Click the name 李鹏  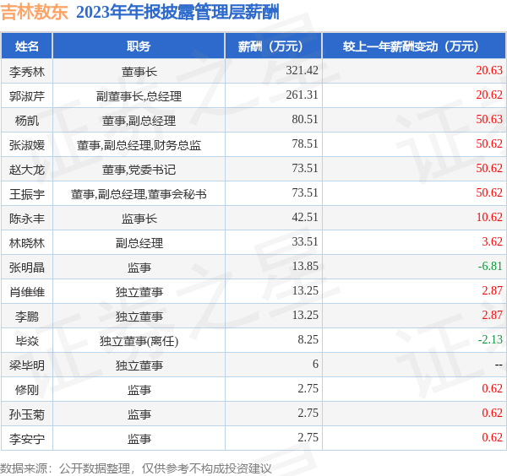point(27,316)
